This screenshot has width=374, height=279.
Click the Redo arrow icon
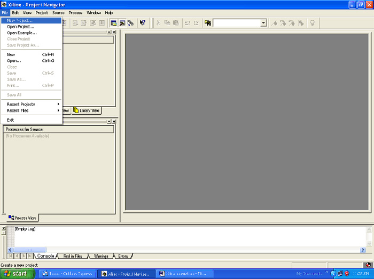click(x=196, y=23)
